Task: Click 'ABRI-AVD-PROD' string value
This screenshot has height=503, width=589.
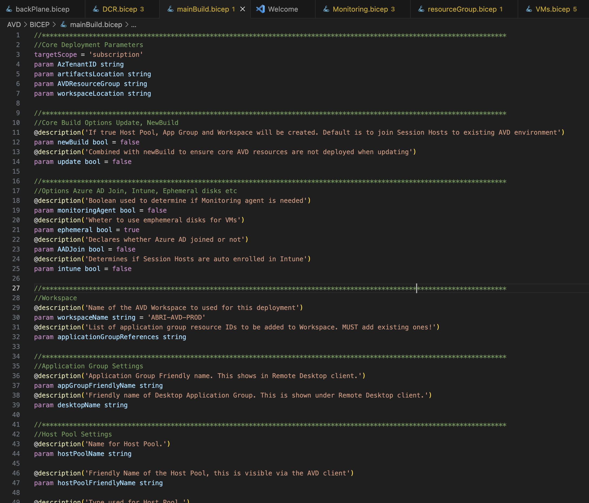Action: 176,317
